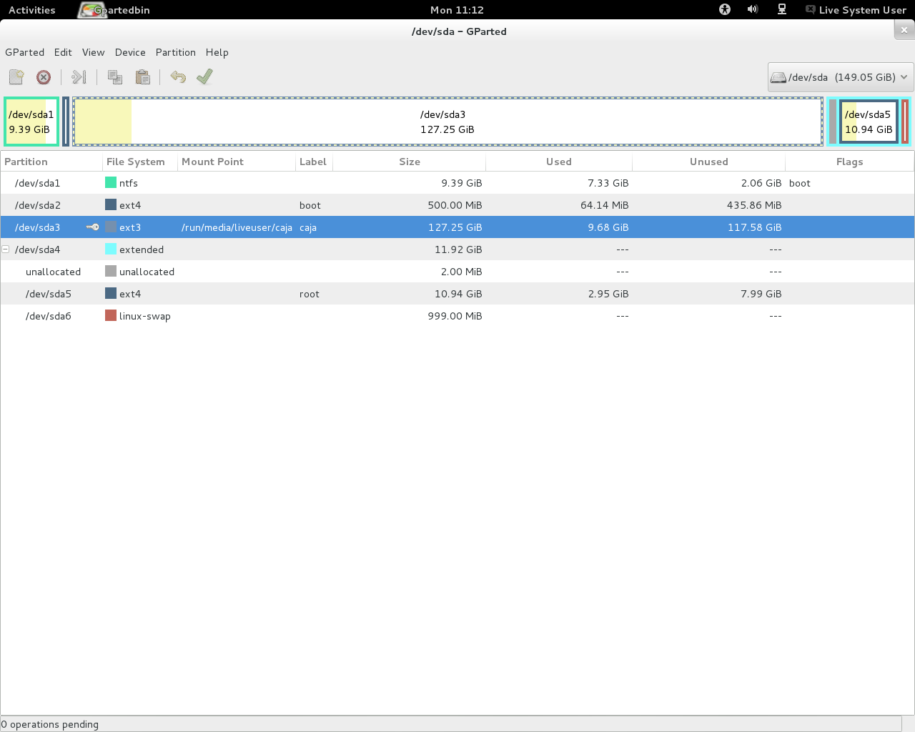Sort by the File System column header
The width and height of the screenshot is (915, 732).
click(140, 162)
